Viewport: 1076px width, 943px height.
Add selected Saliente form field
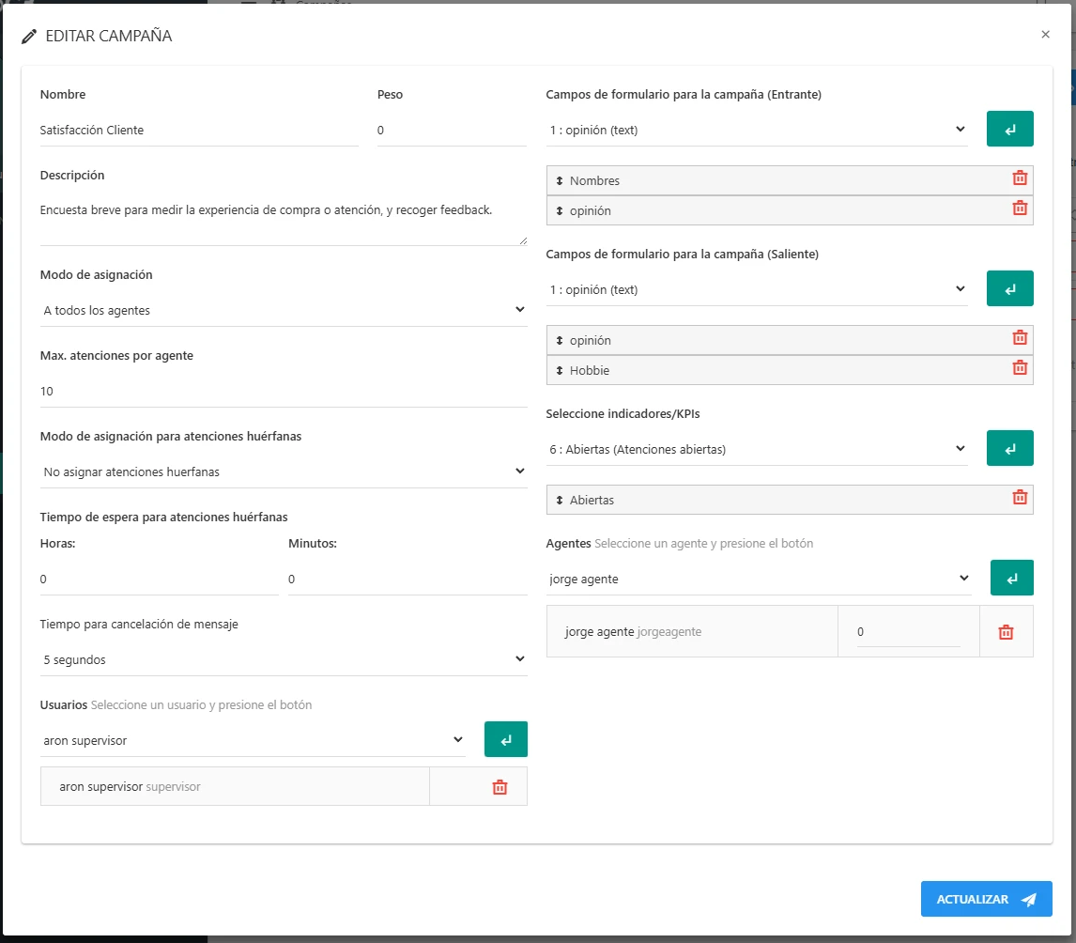click(1009, 289)
